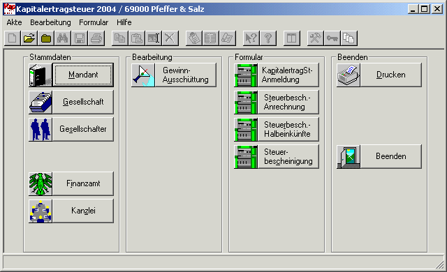The height and width of the screenshot is (272, 447).
Task: Click the printer icon in the toolbar
Action: coord(96,38)
